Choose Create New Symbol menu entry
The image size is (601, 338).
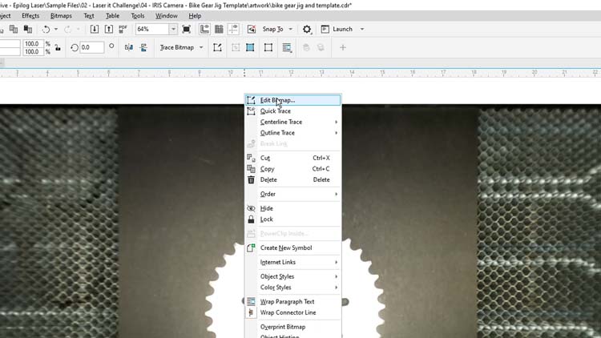tap(292, 248)
